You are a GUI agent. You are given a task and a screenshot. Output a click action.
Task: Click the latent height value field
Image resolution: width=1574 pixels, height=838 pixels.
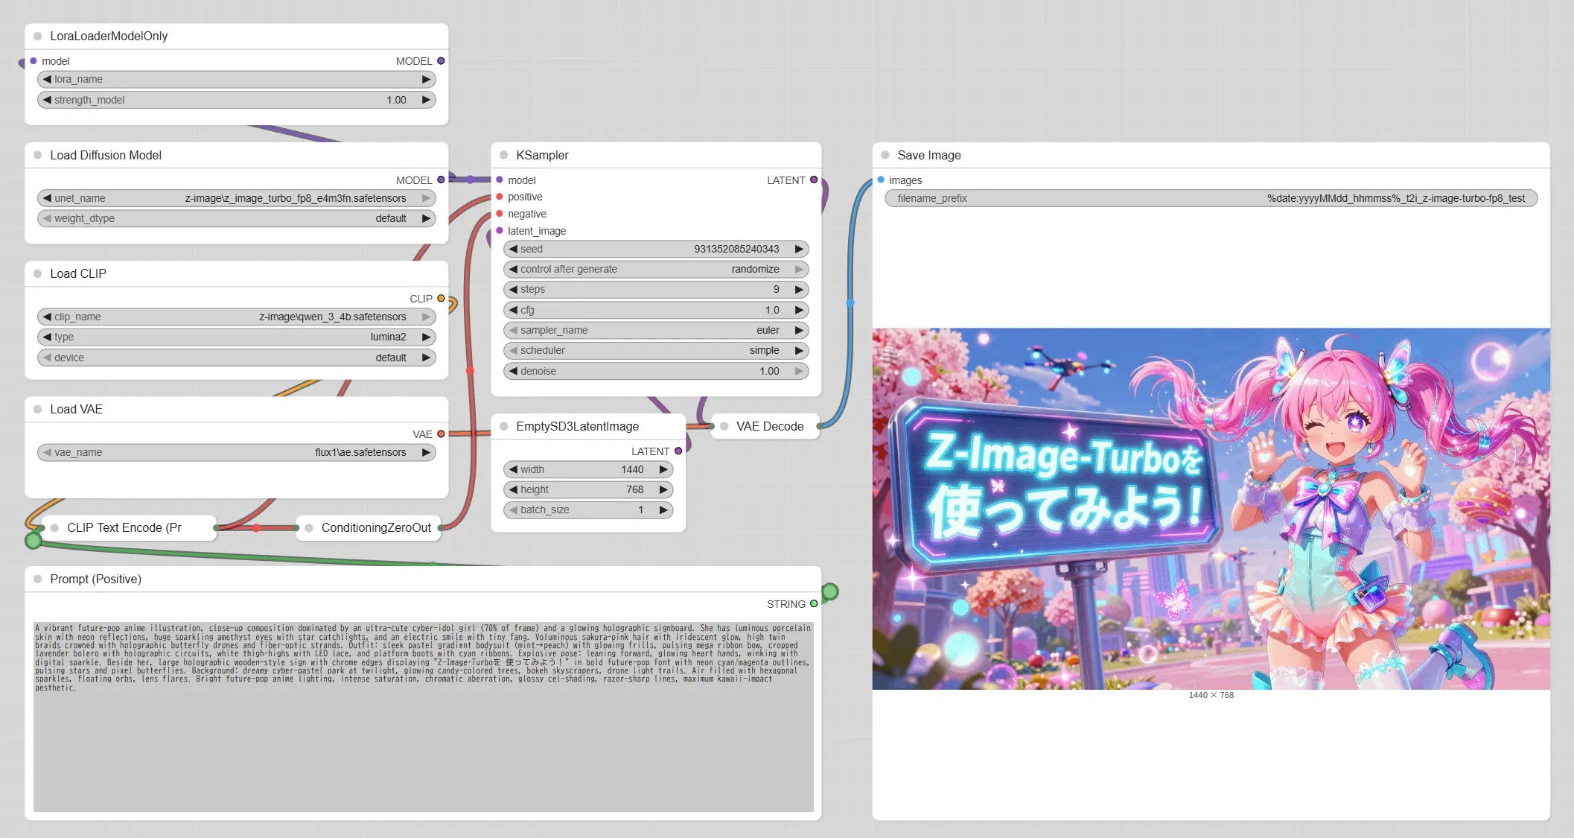(588, 489)
